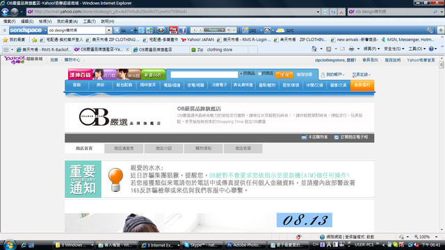Image resolution: width=445 pixels, height=250 pixels.
Task: Open the zoom level 100% dropdown
Action: pos(436,237)
